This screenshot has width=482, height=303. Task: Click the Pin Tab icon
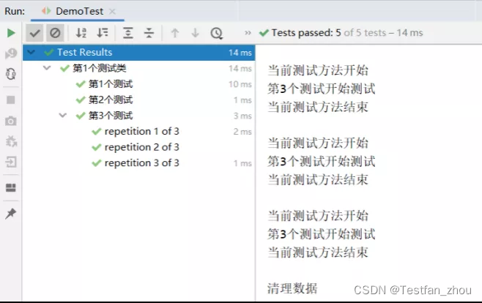(x=11, y=214)
